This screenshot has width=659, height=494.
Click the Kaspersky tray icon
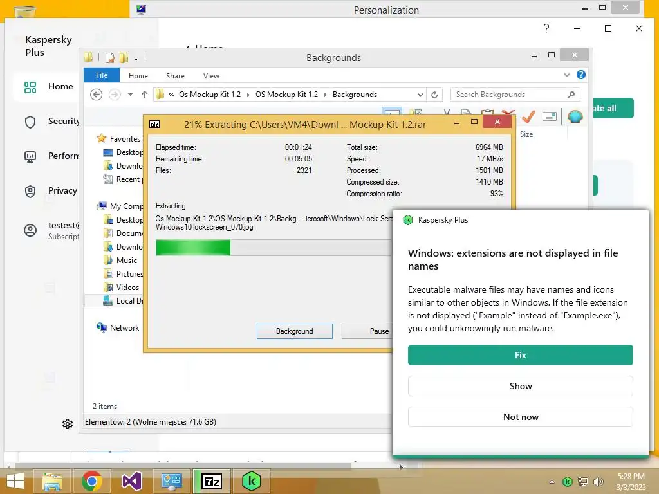[x=568, y=481]
